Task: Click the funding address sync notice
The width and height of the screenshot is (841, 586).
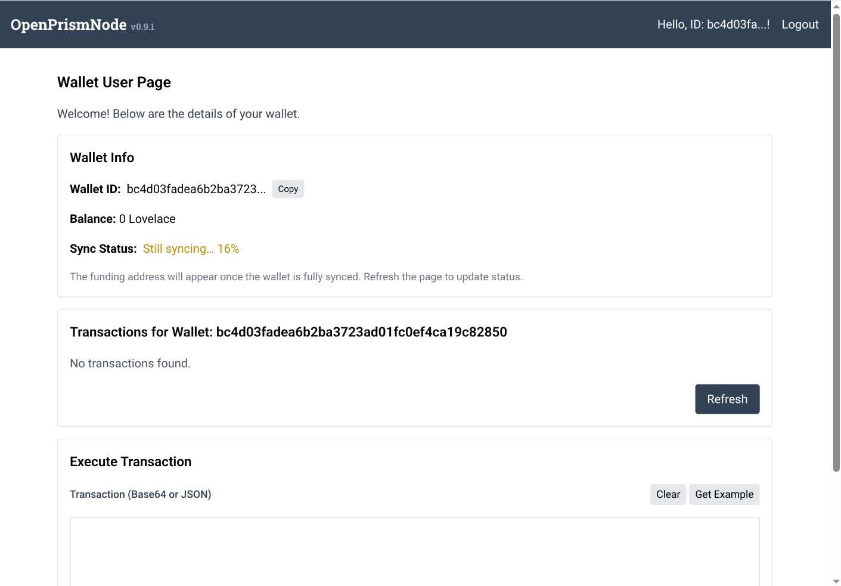Action: pos(296,277)
